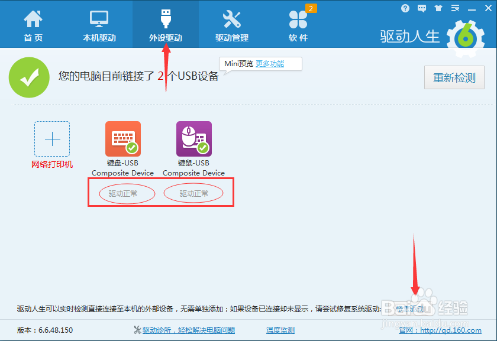Visit official site qd.160.com link
497x341 pixels.
click(440, 330)
